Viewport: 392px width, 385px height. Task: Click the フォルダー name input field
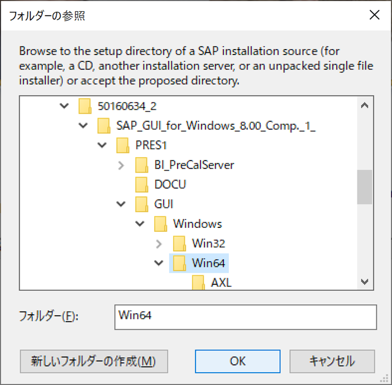pyautogui.click(x=246, y=317)
